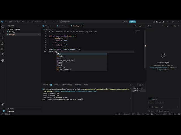This screenshot has width=181, height=135.
Task: Click the editor minimap
Action: click(x=137, y=31)
